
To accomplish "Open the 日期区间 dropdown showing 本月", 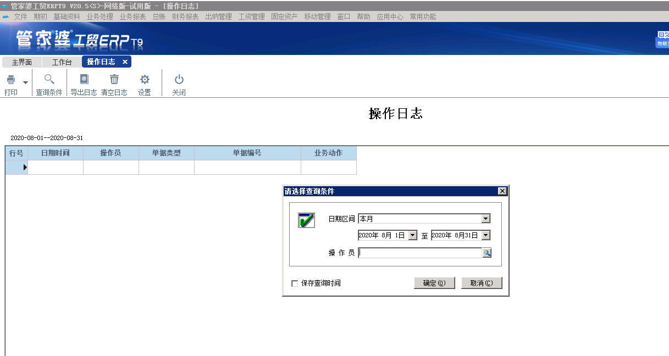I will [485, 219].
